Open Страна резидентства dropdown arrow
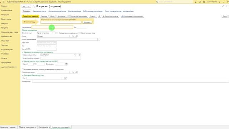 click(74, 55)
